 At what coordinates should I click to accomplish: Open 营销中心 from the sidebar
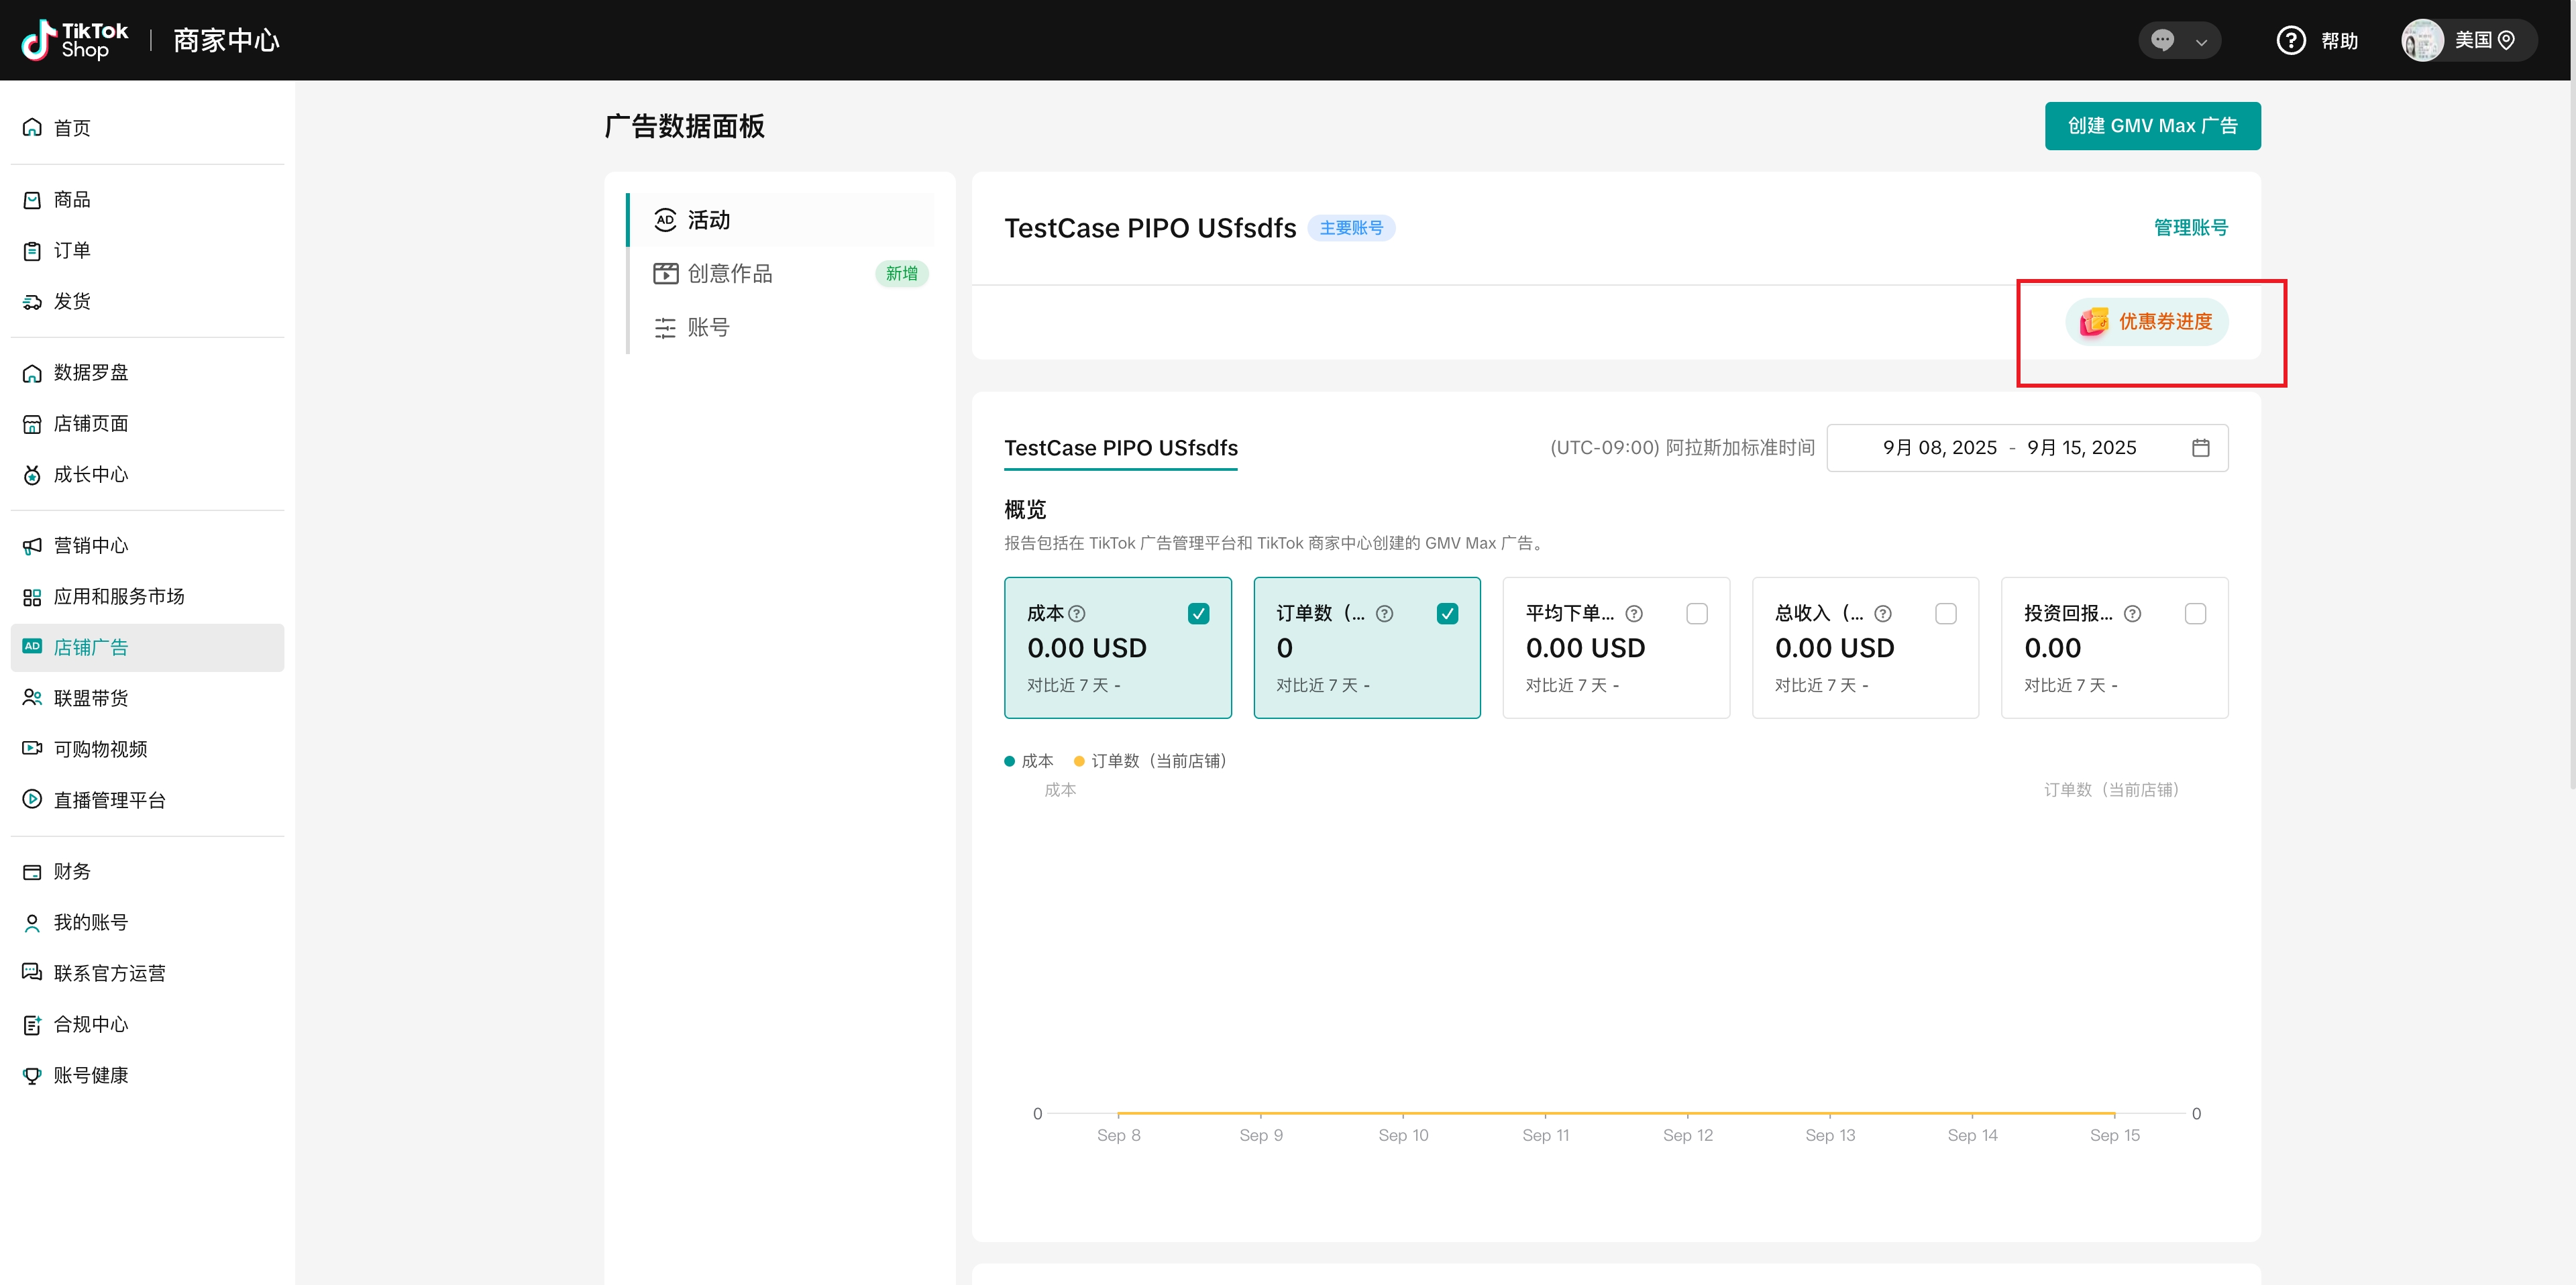pos(90,546)
